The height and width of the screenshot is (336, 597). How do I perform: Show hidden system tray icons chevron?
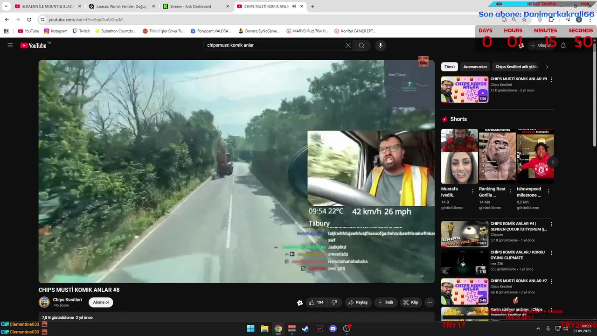[x=538, y=329]
